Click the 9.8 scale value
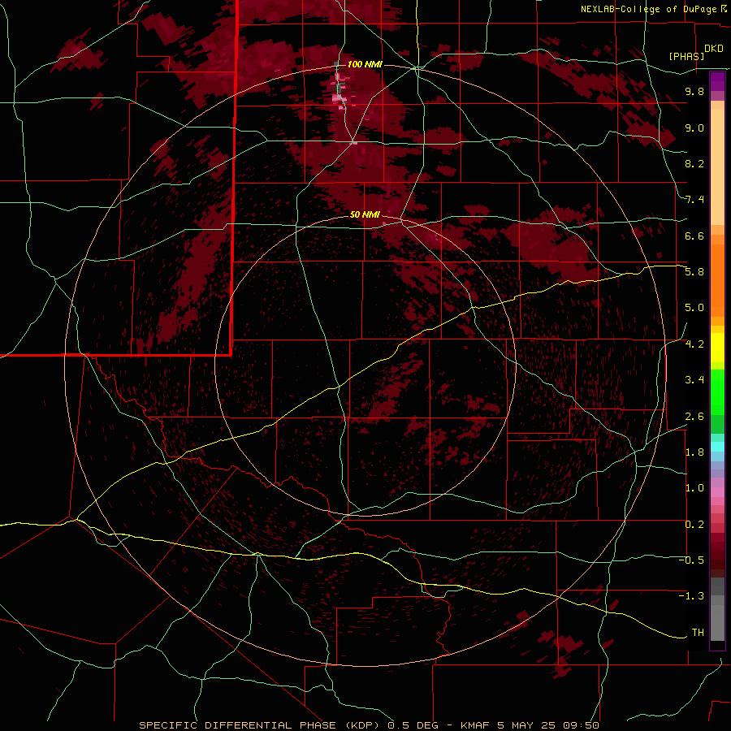 coord(694,91)
